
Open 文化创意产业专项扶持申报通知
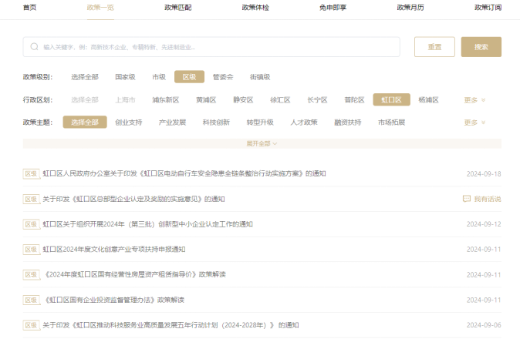pos(113,250)
